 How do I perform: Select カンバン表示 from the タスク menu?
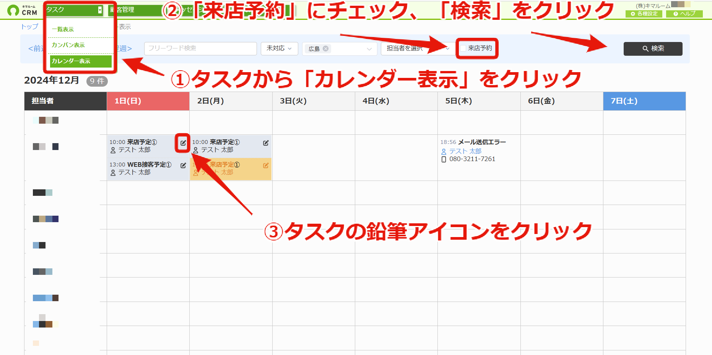[68, 45]
